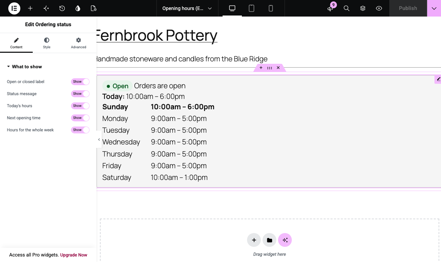The height and width of the screenshot is (262, 441).
Task: Open Site Settings droplet icon
Action: coord(78,8)
